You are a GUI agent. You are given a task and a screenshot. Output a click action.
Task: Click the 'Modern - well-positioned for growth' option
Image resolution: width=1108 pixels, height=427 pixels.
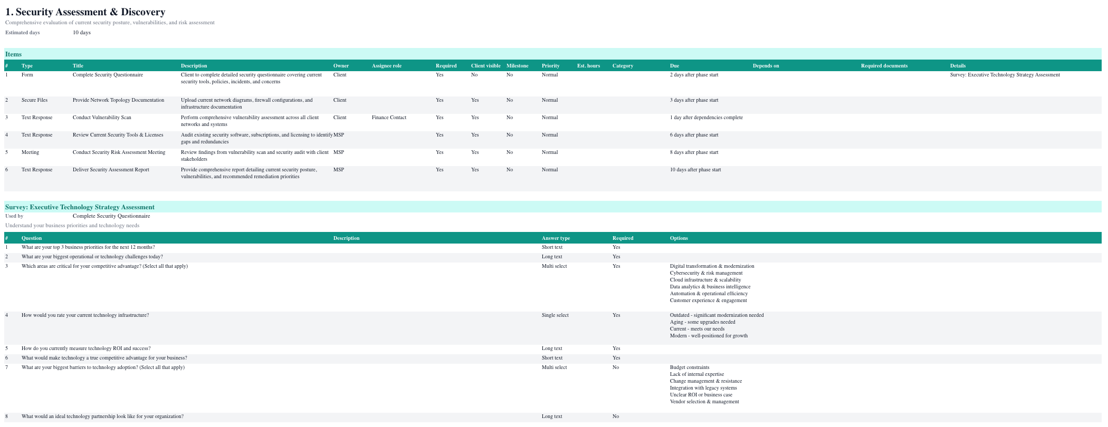[x=709, y=336]
